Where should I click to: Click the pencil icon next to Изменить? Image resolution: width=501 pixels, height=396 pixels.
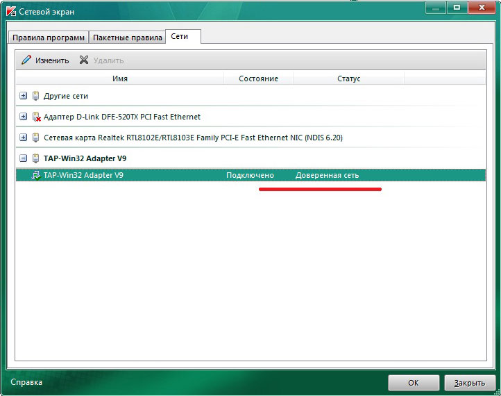pos(26,60)
